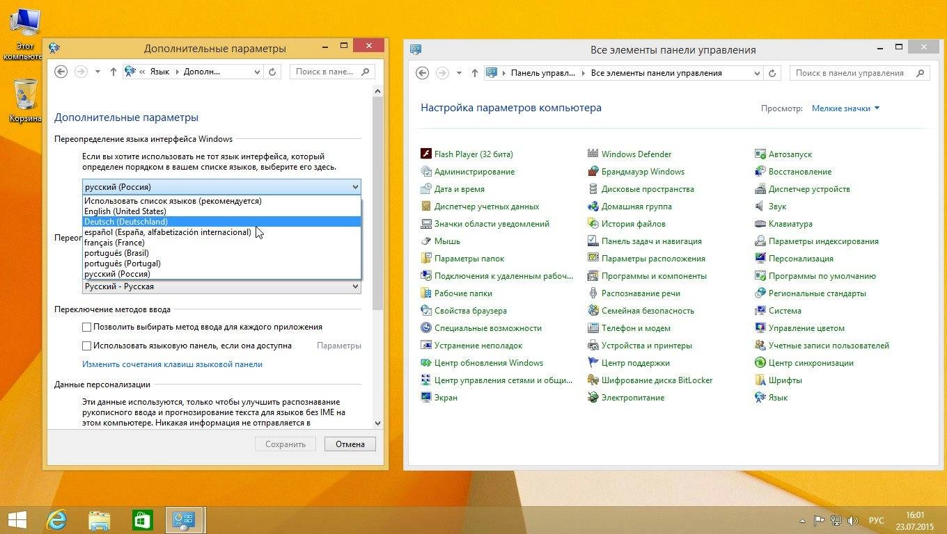The image size is (947, 534).
Task: Open Шифрование диска BitLocker
Action: pos(650,380)
